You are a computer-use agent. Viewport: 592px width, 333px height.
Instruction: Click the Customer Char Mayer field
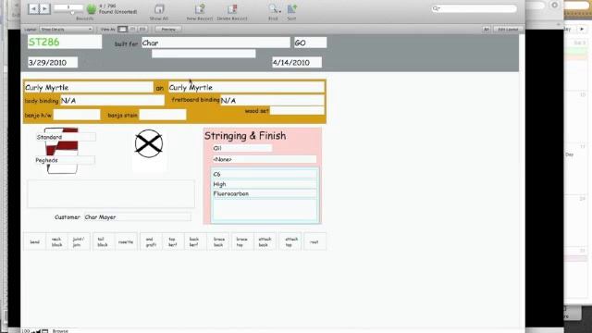pos(138,217)
